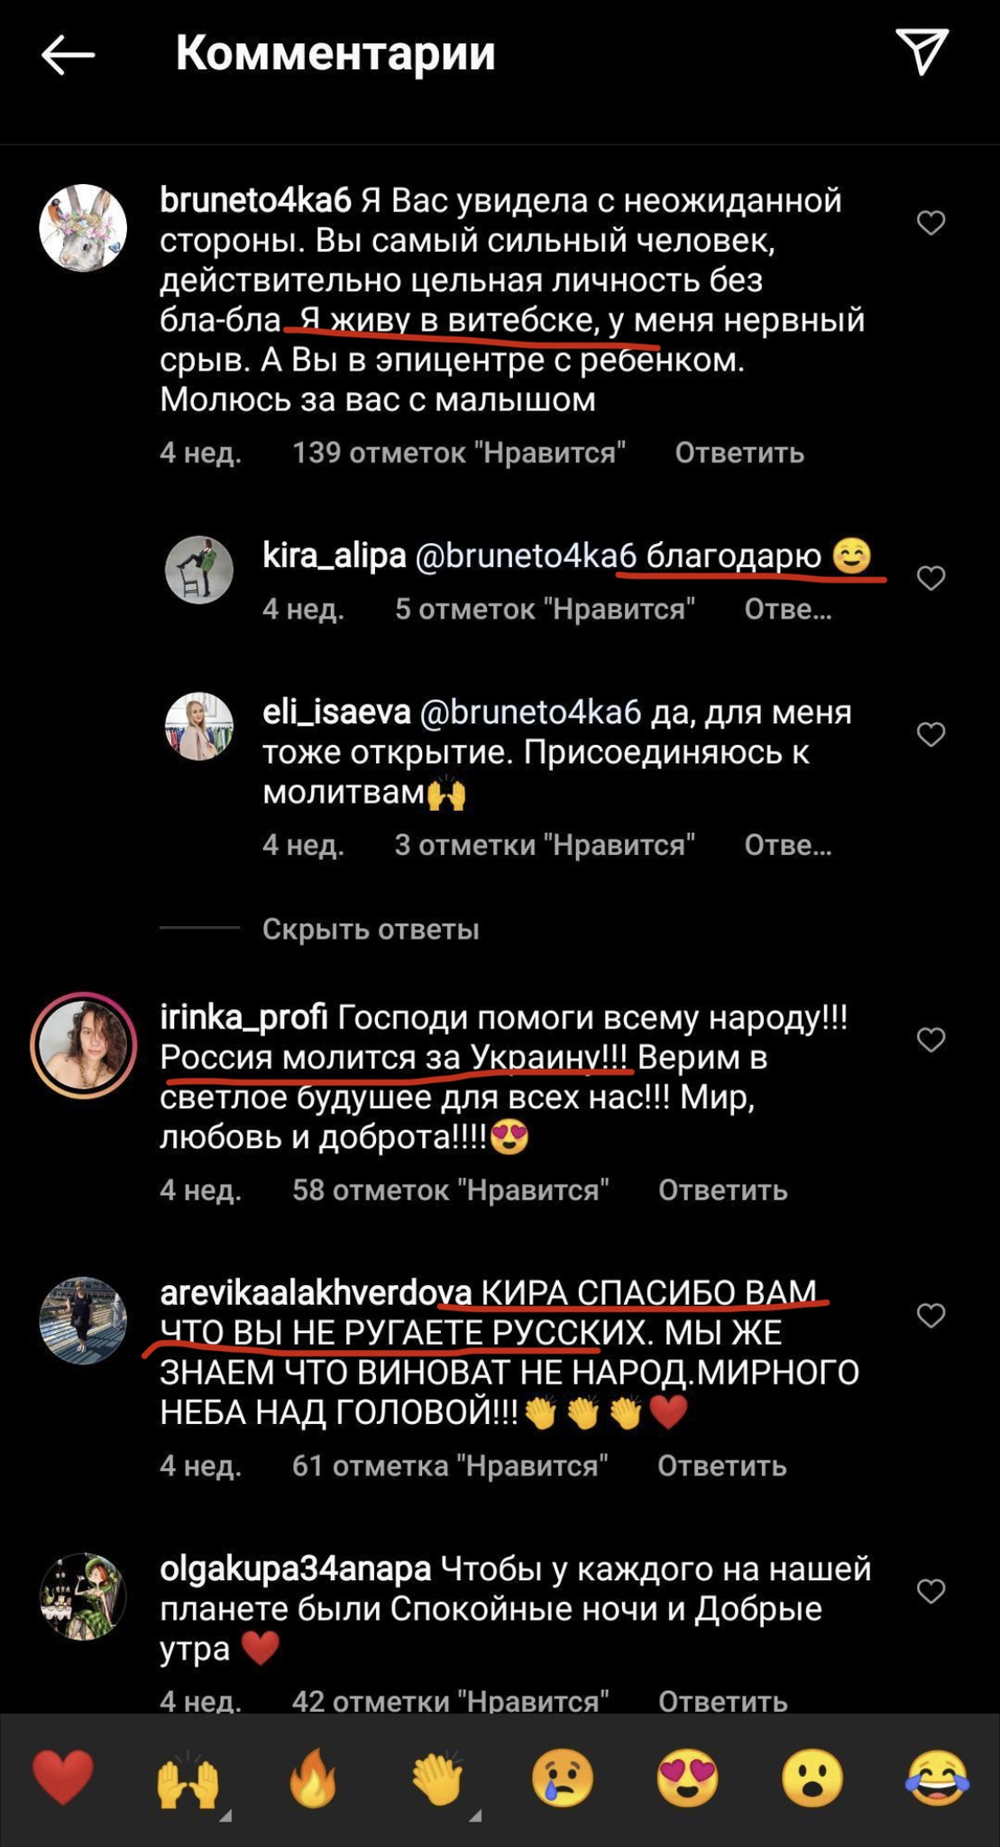This screenshot has width=1000, height=1847.
Task: Go back using the arrow icon
Action: tap(68, 55)
